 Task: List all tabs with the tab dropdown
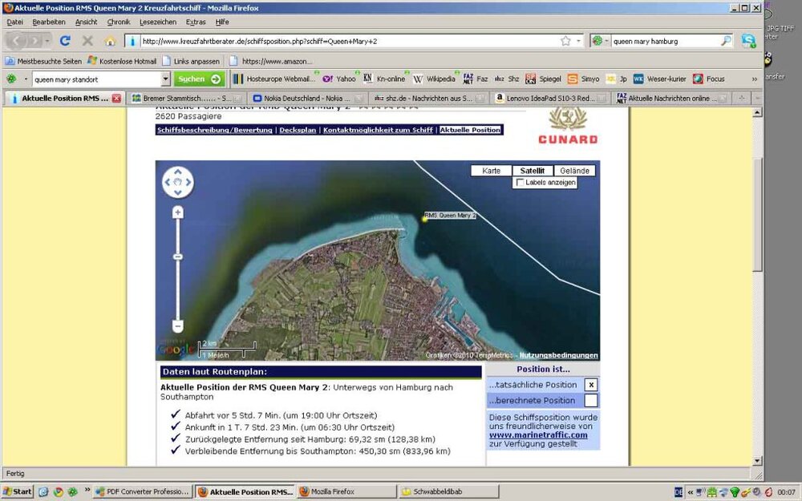pos(758,98)
